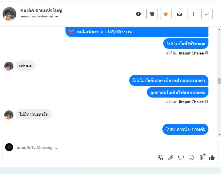The width and height of the screenshot is (221, 174).
Task: Expand the มอบหมายการสนทนานี้ assignment dropdown
Action: click(x=39, y=16)
